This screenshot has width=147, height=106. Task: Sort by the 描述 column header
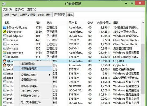click(126, 23)
